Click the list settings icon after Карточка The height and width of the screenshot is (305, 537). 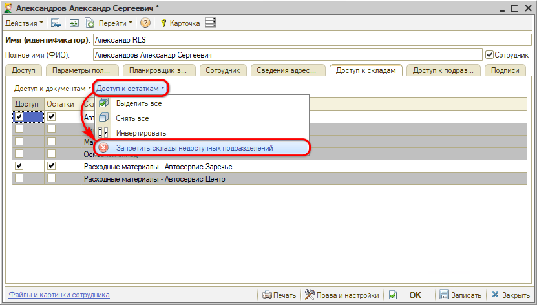(x=210, y=23)
